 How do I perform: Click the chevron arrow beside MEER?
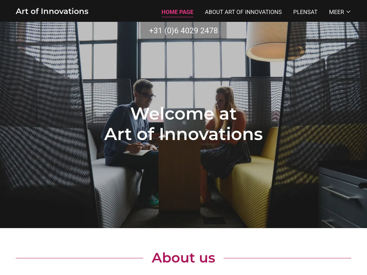(348, 12)
